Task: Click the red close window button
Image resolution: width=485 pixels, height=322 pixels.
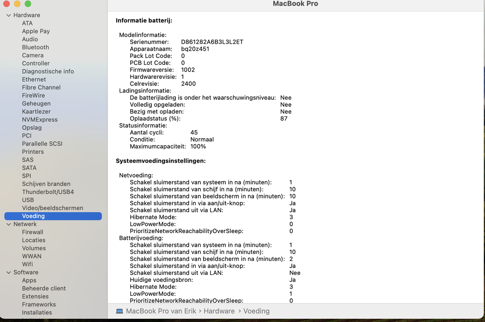Action: [6, 4]
